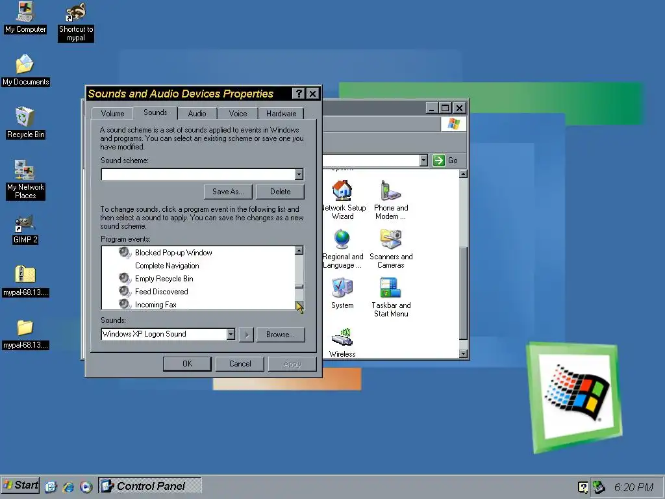
Task: Select the mypal-68.13 folder icon
Action: [25, 334]
